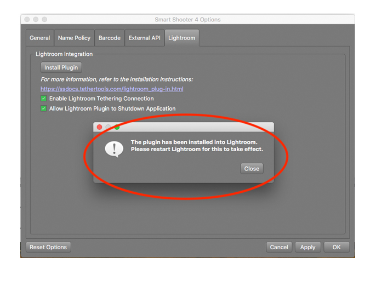Screen dimensions: 376x287
Task: Click the 'Lightroom Integration' group label
Action: pos(64,54)
